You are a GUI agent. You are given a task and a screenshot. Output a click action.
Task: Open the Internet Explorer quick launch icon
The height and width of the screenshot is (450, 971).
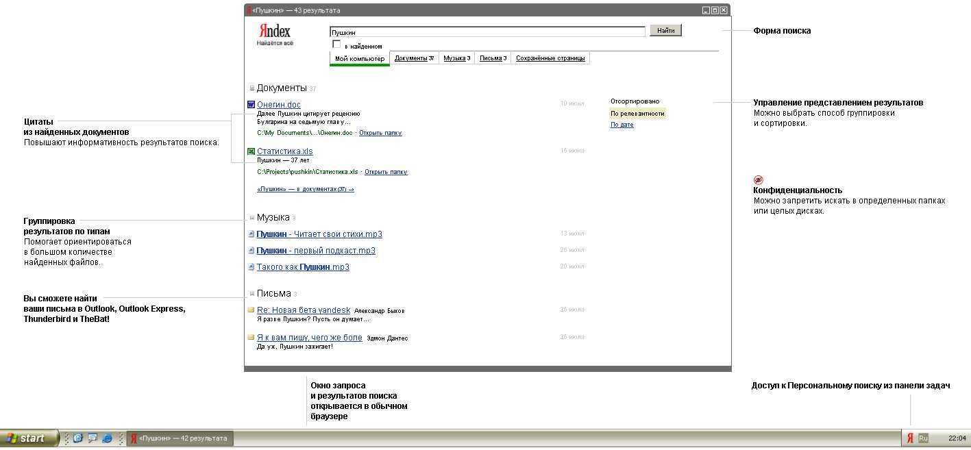[107, 438]
